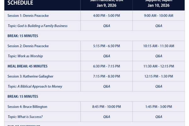Click the 10:15 AM - 11:30 AM cell
Image resolution: width=189 pixels, height=126 pixels.
[x=158, y=46]
